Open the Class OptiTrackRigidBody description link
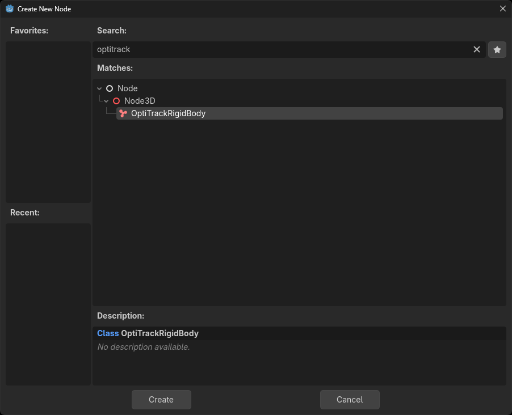Screen dimensions: 512x415 coord(148,333)
